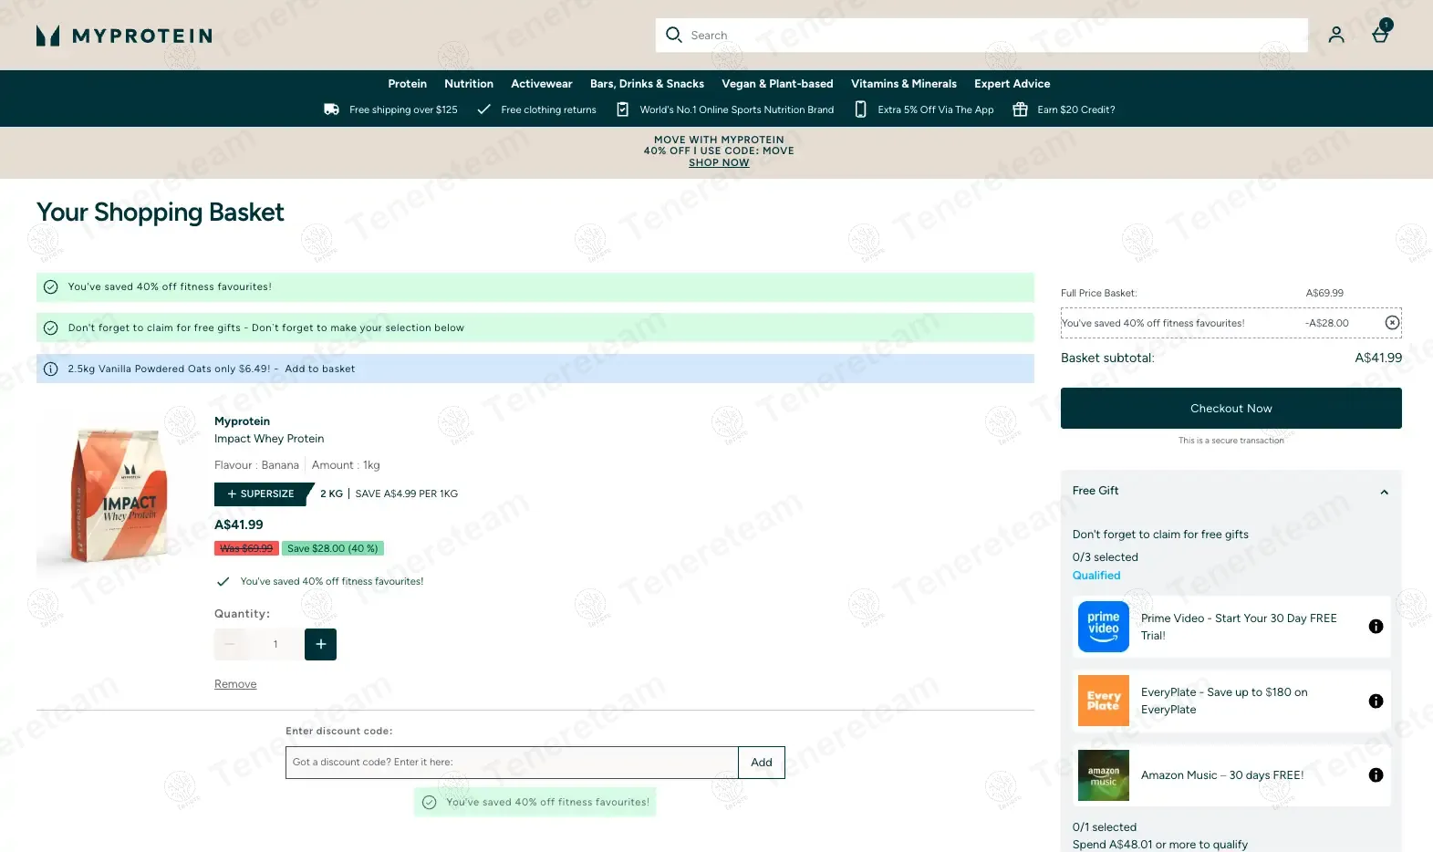Click the Shop Now promo link
Screen dimensions: 1433x852
point(719,163)
